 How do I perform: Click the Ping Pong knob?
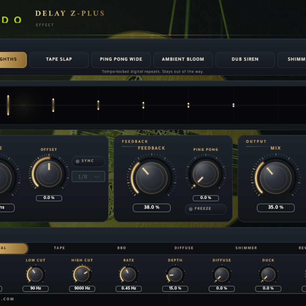pyautogui.click(x=206, y=174)
